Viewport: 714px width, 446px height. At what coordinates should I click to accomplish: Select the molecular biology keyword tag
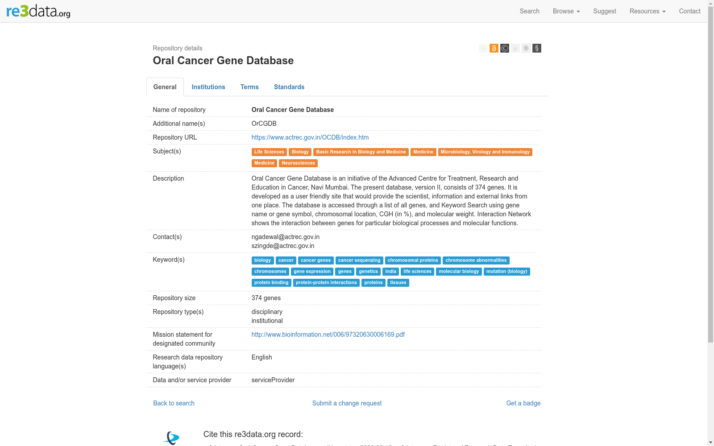(x=459, y=272)
